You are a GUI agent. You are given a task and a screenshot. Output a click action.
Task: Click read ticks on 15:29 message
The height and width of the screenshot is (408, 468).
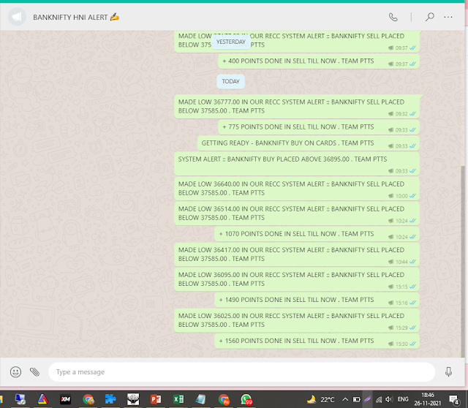click(x=412, y=328)
